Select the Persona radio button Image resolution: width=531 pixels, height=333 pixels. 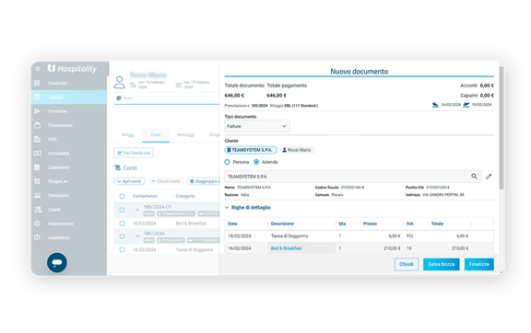(x=227, y=162)
